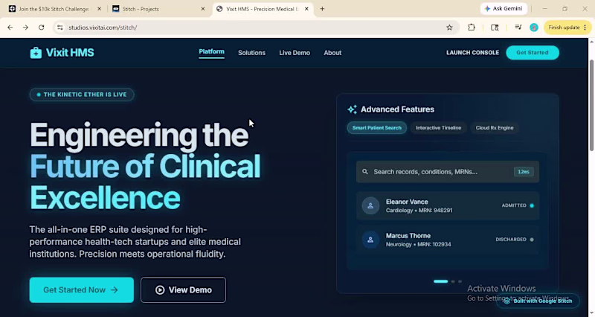595x317 pixels.
Task: Close the Vixit HMS tab
Action: click(x=306, y=9)
